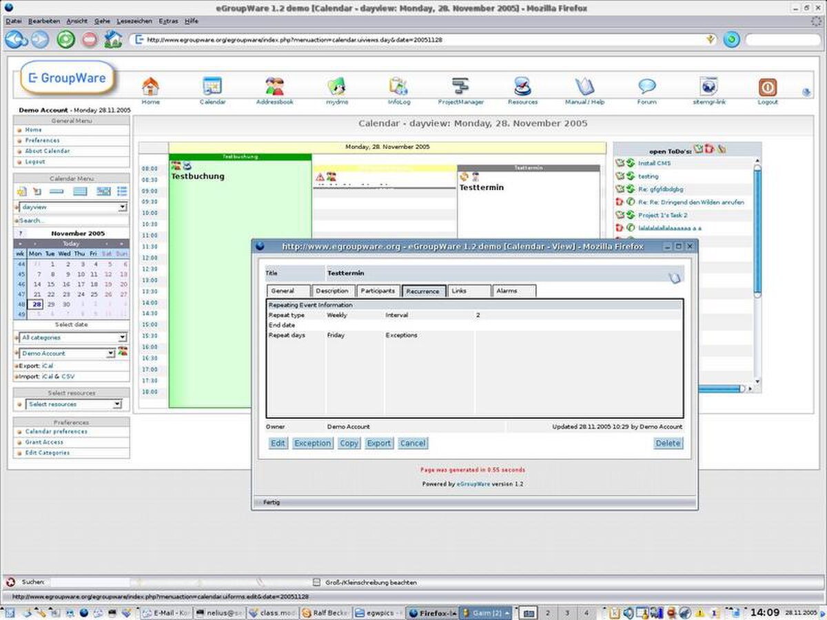Screen dimensions: 827x620
Task: Open the Select resources dropdown
Action: (x=74, y=404)
